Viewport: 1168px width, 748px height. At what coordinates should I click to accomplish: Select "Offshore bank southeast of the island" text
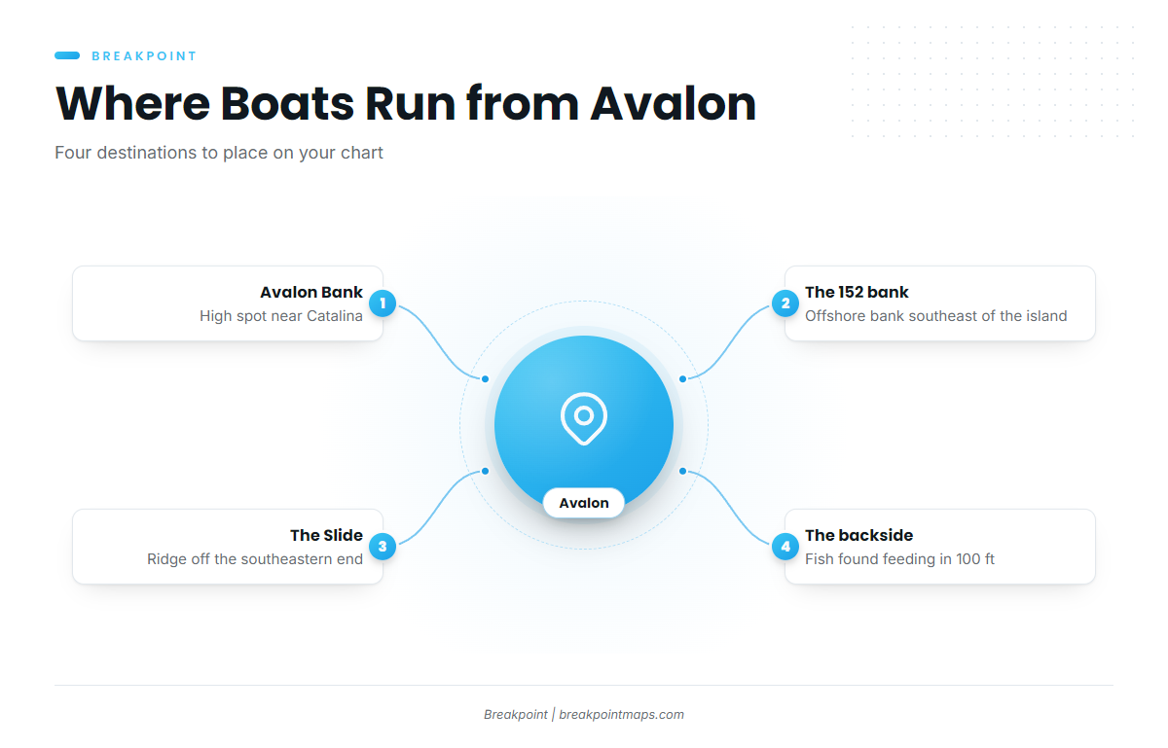(x=936, y=316)
